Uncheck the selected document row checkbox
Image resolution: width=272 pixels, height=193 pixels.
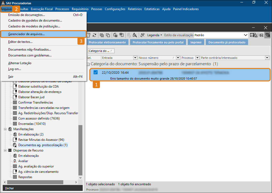[x=96, y=72]
